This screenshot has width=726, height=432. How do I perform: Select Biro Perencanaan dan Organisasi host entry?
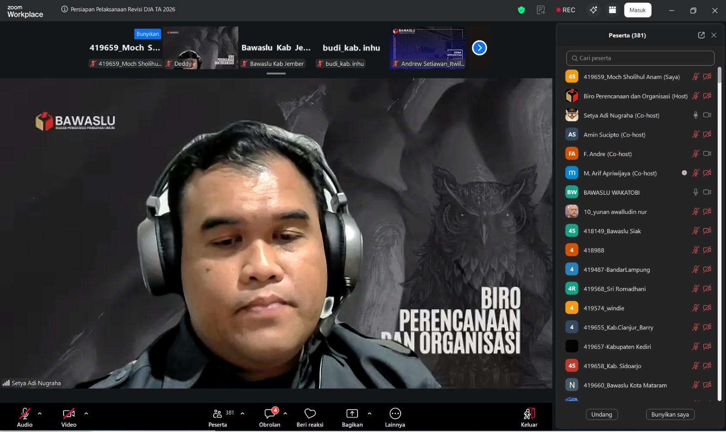tap(635, 96)
